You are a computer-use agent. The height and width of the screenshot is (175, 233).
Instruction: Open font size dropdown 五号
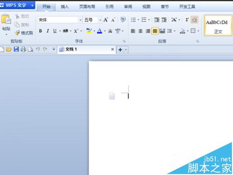(100, 20)
